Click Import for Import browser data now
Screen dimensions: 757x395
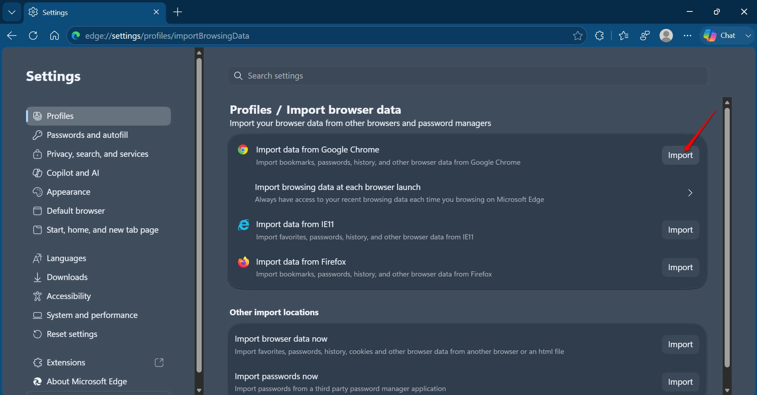point(680,344)
